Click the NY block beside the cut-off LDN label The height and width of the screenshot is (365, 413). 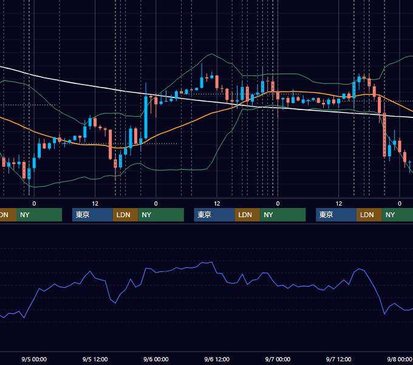39,215
